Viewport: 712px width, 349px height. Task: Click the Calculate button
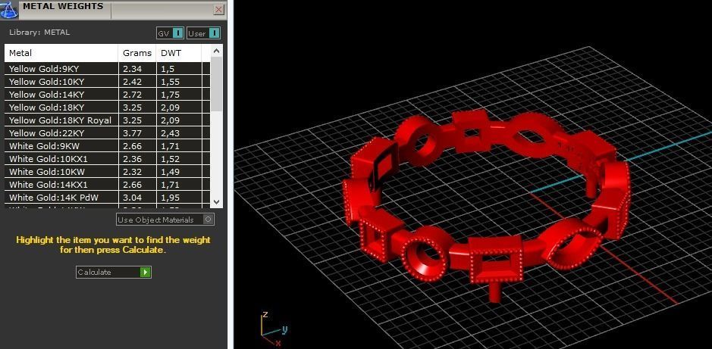pyautogui.click(x=114, y=272)
